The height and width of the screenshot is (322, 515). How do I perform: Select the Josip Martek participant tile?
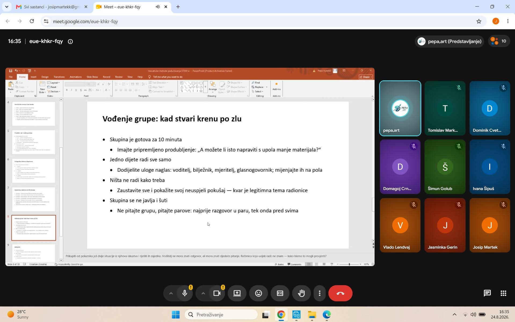[489, 225]
